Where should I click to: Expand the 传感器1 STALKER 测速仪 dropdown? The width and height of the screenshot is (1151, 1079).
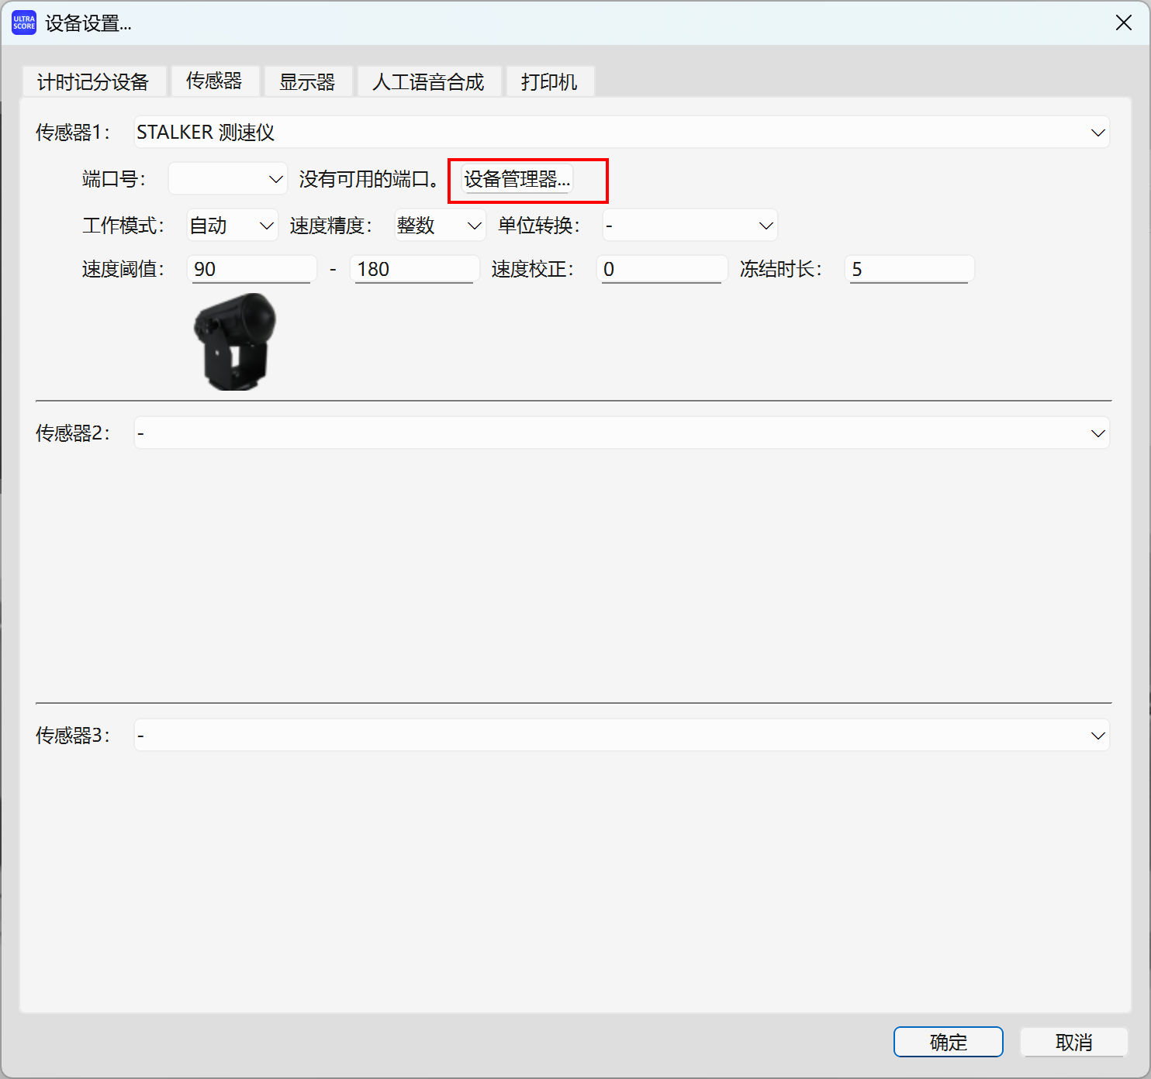[x=622, y=133]
